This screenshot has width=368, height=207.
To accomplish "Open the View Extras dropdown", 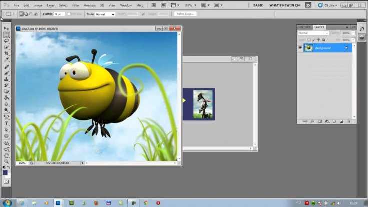I will click(x=175, y=5).
